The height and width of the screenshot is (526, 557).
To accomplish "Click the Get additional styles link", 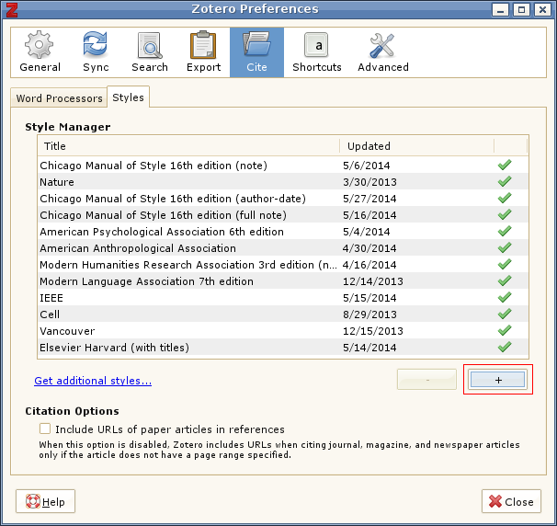I will click(x=93, y=381).
